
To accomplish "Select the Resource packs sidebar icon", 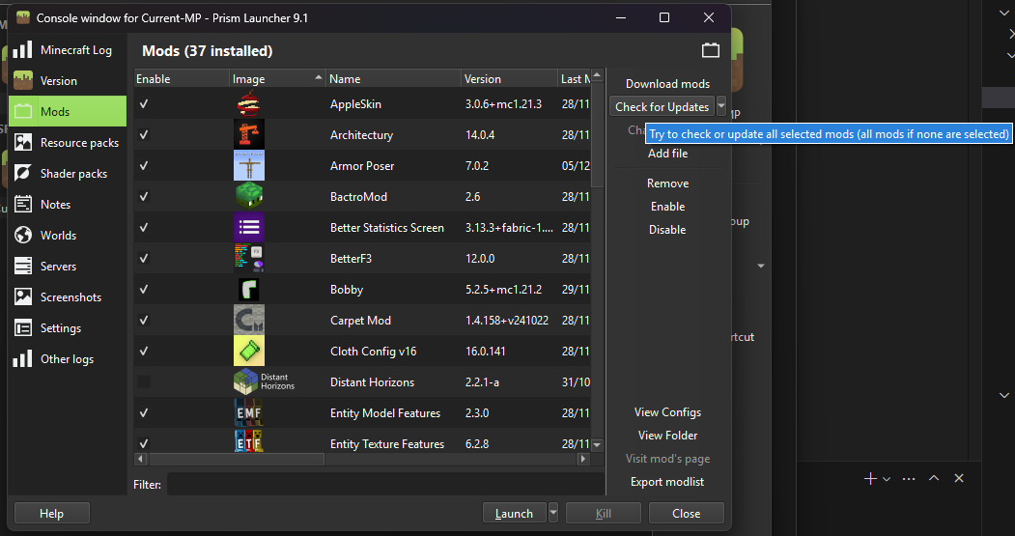I will (x=23, y=143).
